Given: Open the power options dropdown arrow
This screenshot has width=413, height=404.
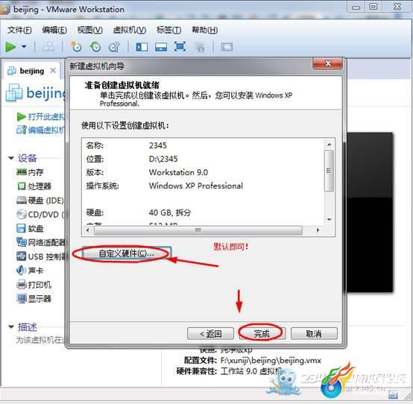Looking at the screenshot, I should (x=24, y=47).
